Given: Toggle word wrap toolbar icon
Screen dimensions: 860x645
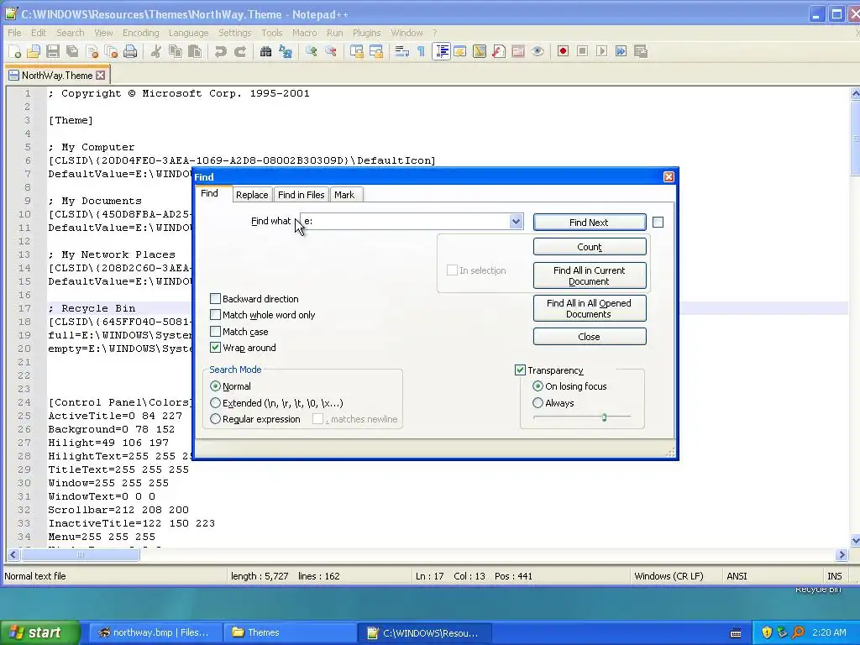Looking at the screenshot, I should click(402, 51).
